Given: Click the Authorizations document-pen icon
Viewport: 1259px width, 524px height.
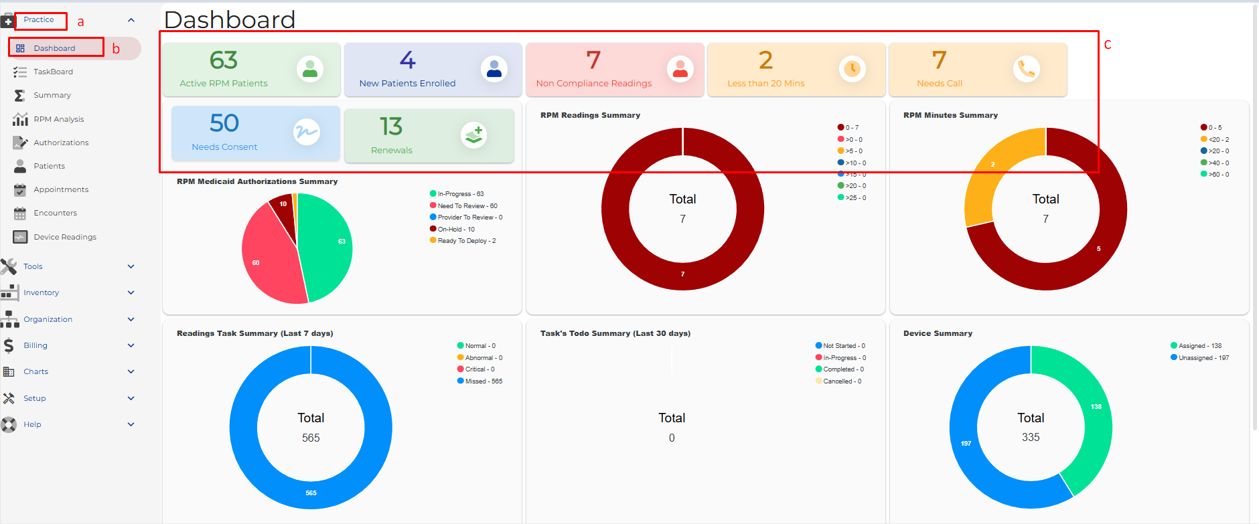Looking at the screenshot, I should [x=20, y=143].
